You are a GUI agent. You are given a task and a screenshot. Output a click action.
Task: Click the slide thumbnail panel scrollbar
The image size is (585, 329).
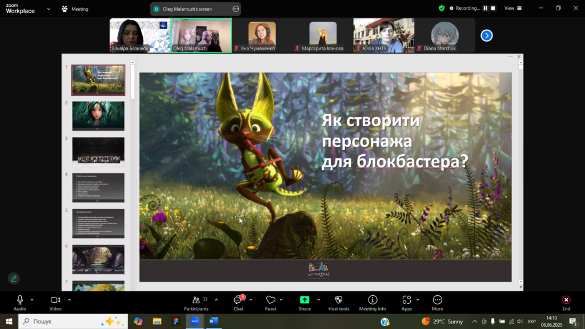point(133,82)
